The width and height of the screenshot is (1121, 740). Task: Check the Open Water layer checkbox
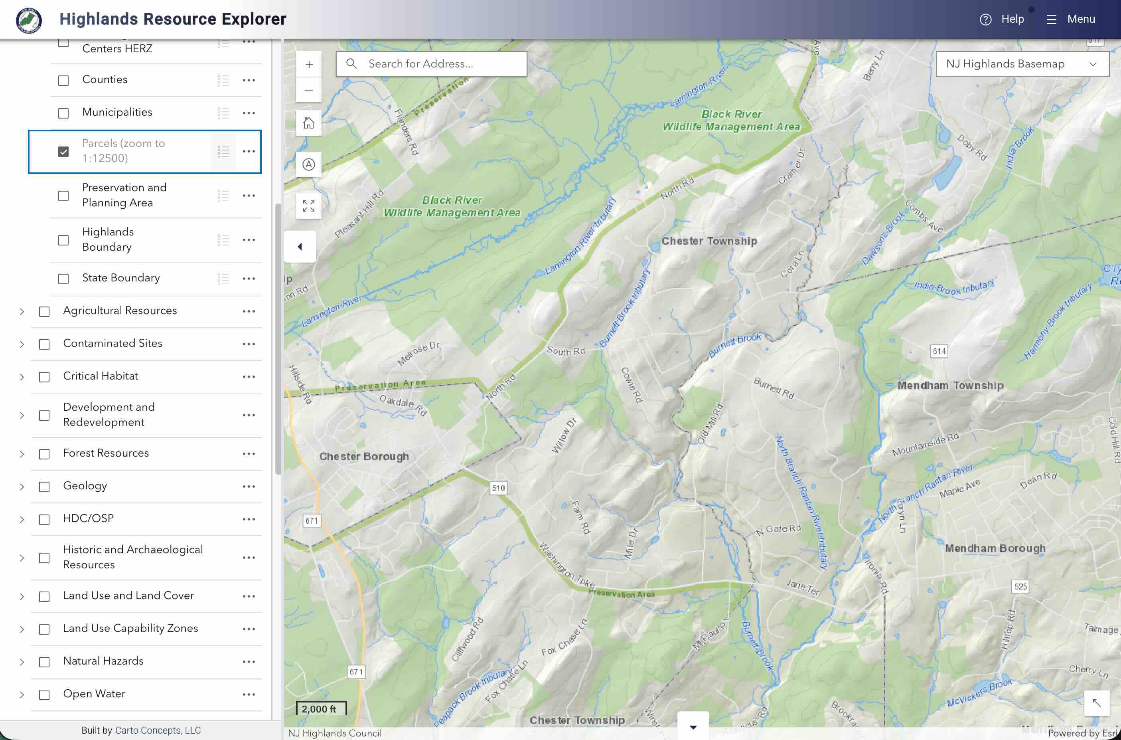click(x=44, y=694)
